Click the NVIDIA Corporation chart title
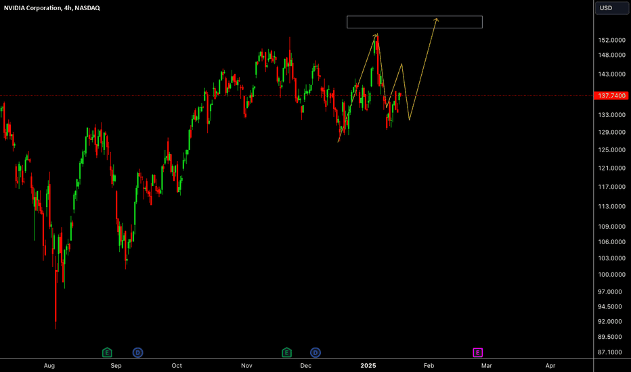The height and width of the screenshot is (372, 631). tap(52, 8)
